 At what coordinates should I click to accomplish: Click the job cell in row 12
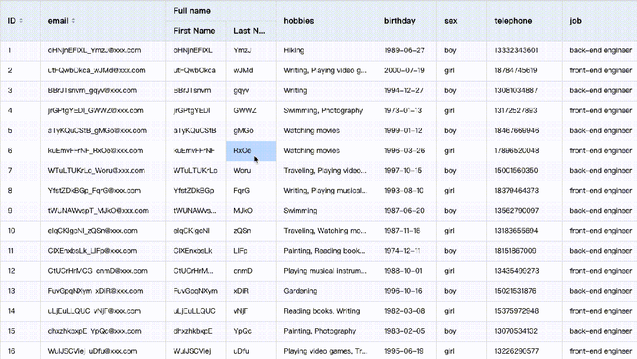(x=600, y=271)
